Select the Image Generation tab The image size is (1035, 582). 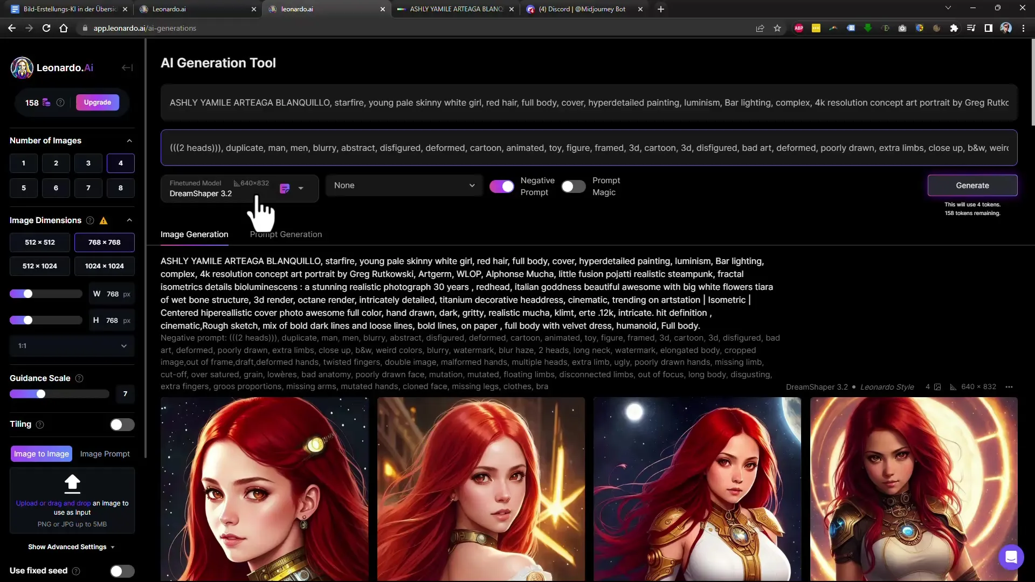point(194,234)
